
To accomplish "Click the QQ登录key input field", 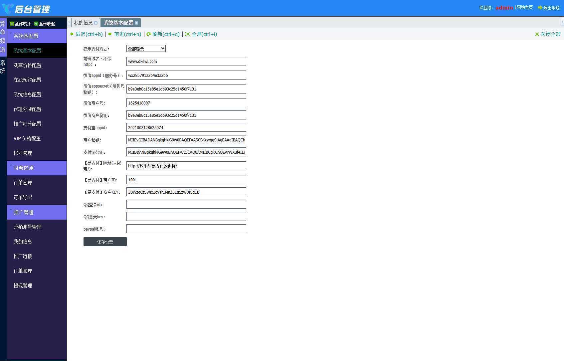I will coord(186,217).
